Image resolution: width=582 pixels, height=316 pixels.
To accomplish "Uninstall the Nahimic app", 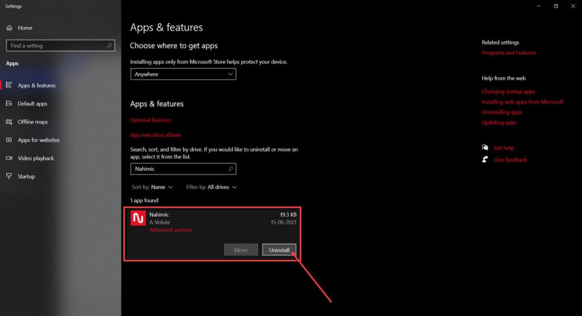I will (x=279, y=250).
